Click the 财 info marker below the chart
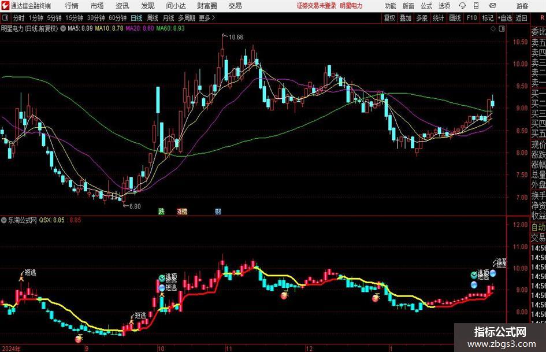Screen dimensions: 546x352 218,211
